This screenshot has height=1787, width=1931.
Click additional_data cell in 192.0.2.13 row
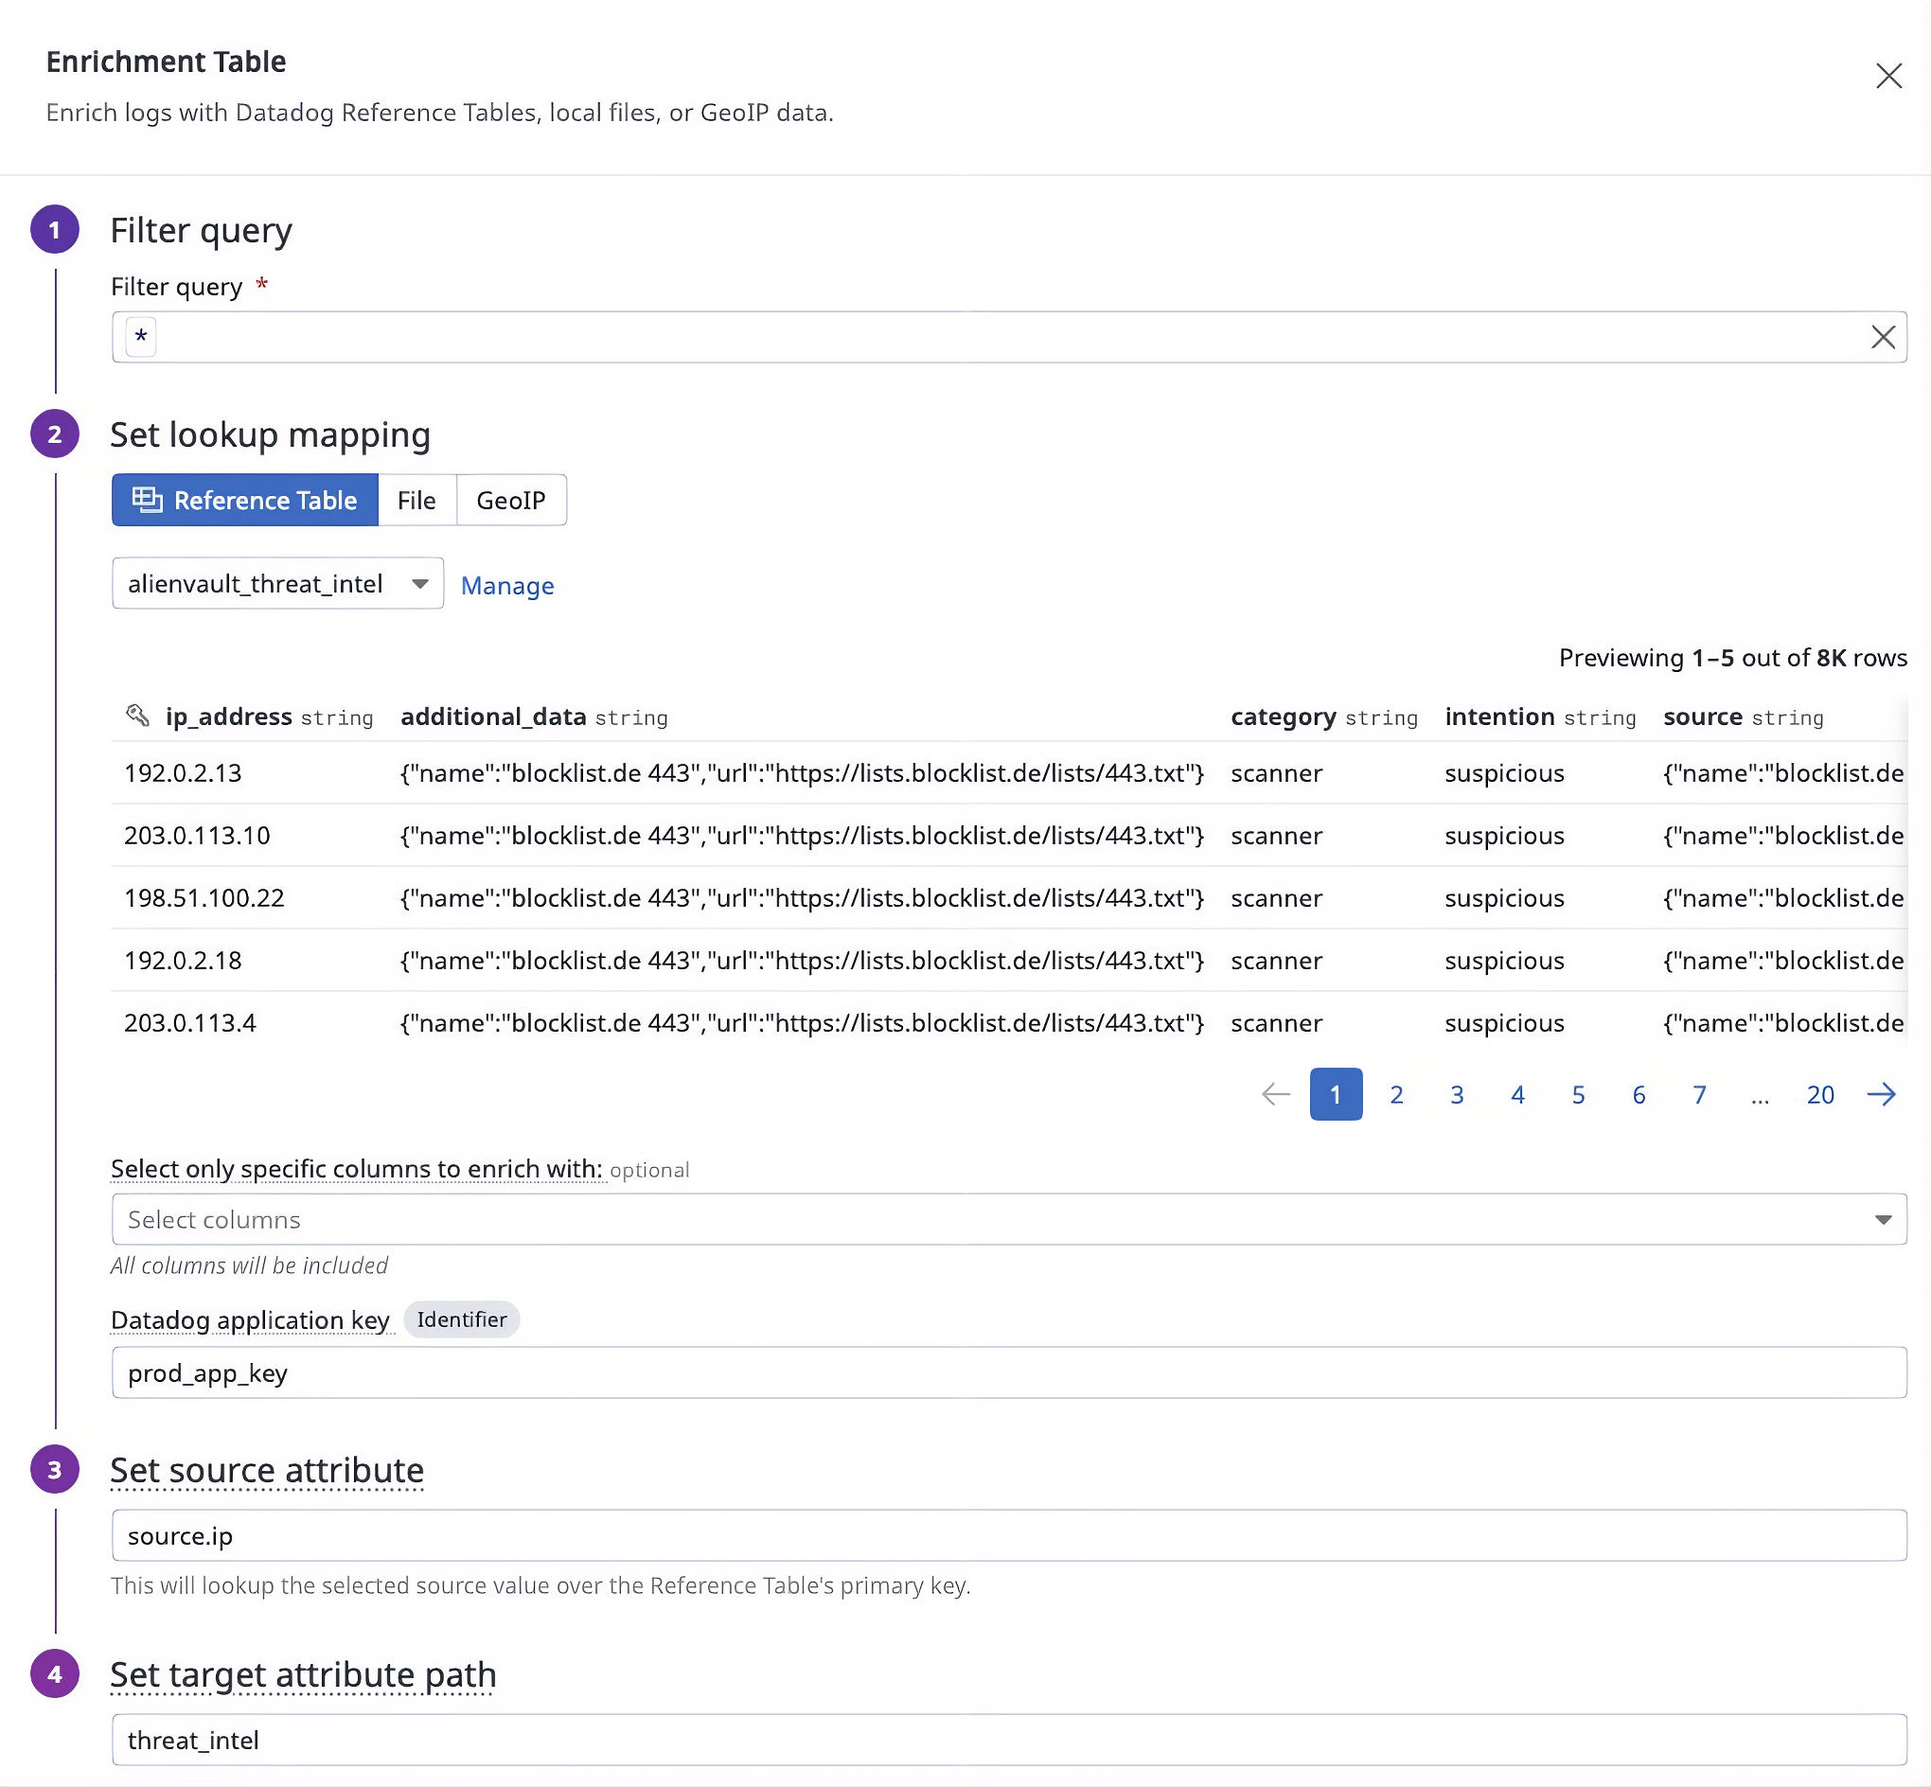coord(802,772)
